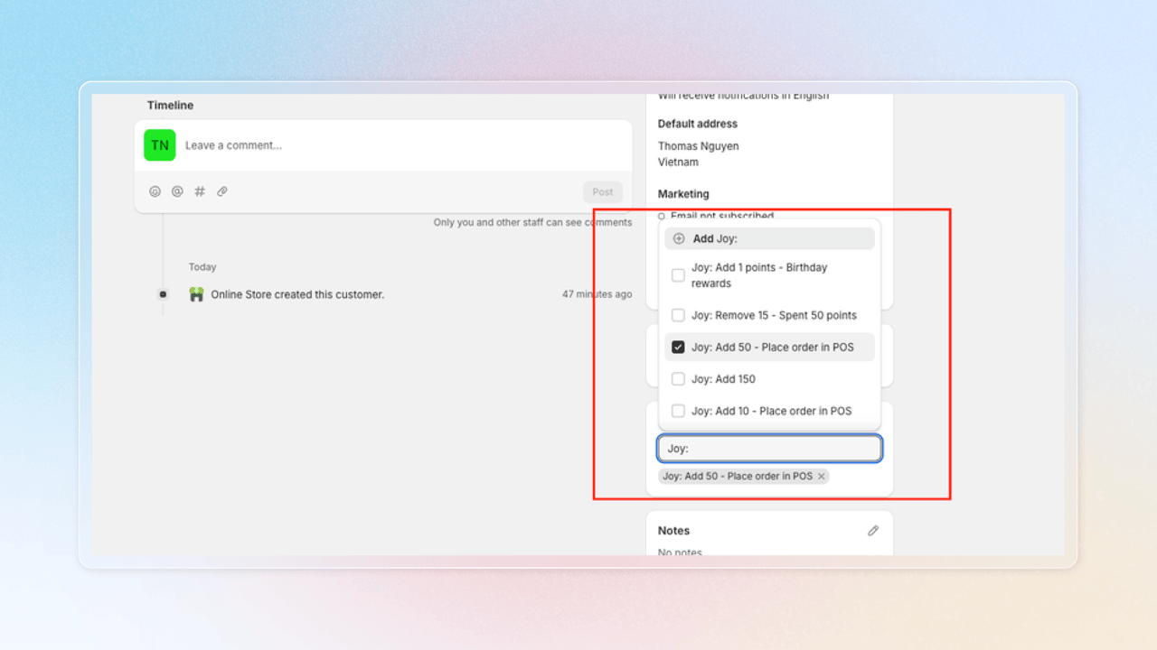The height and width of the screenshot is (650, 1157).
Task: Check 'Joy: Add 10 - Place order in POS'
Action: coord(678,411)
